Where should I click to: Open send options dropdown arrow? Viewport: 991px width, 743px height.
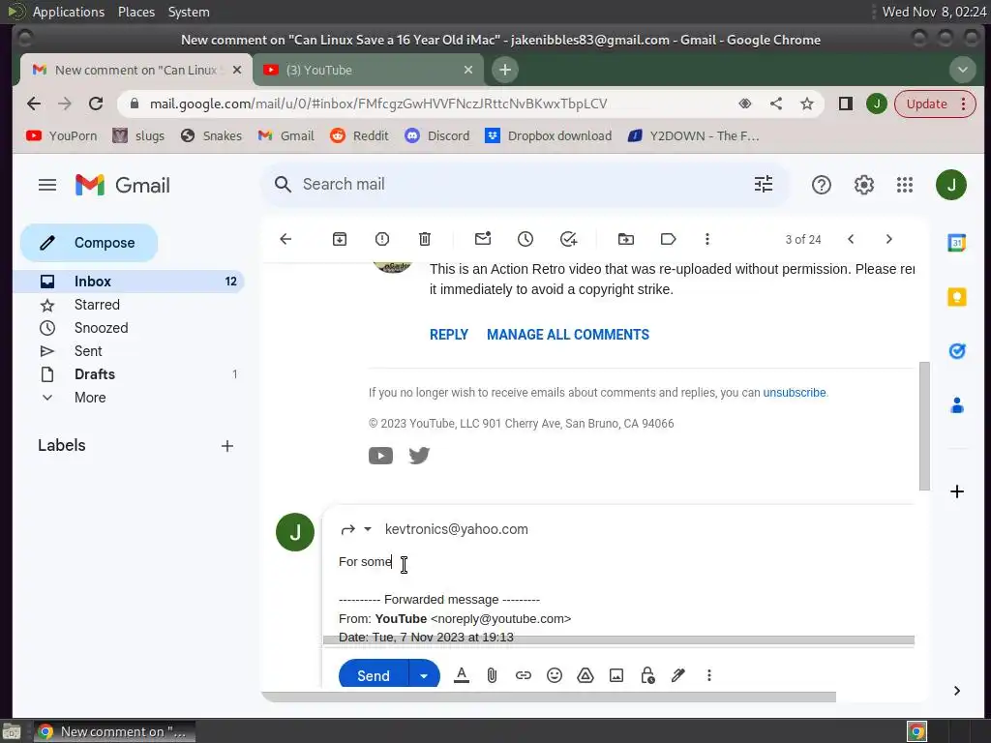click(x=424, y=675)
